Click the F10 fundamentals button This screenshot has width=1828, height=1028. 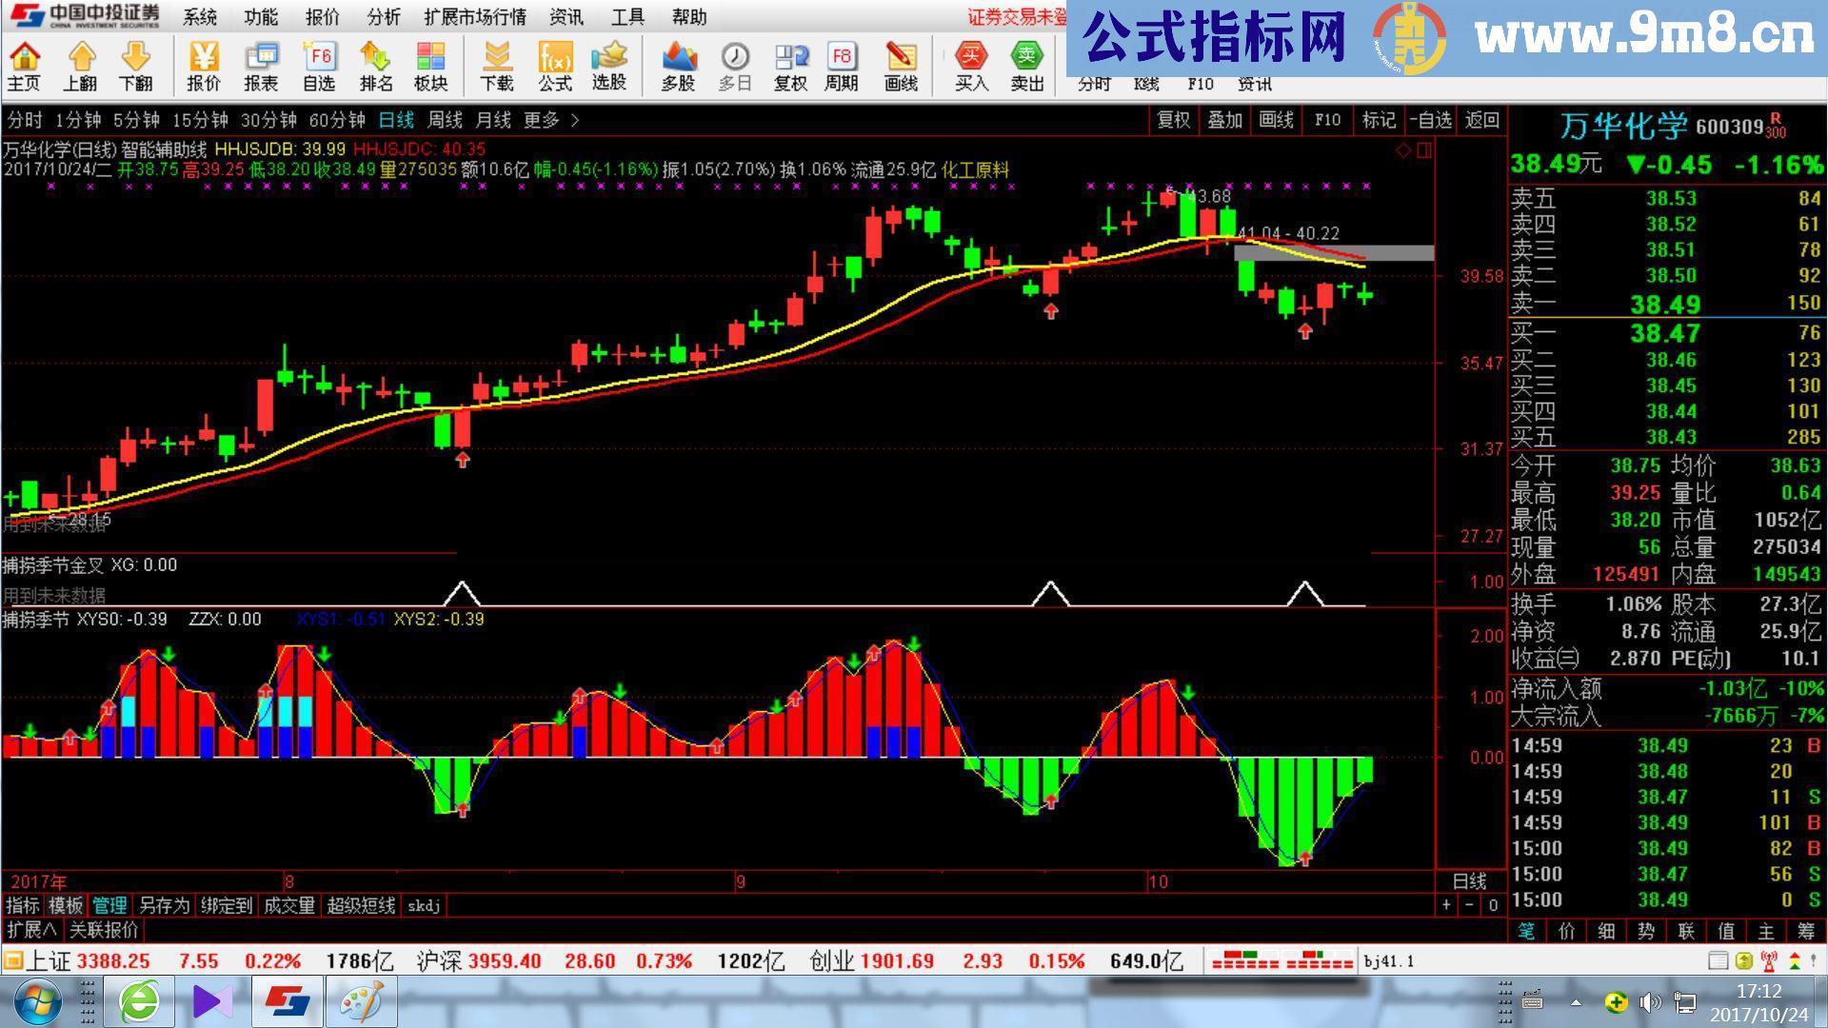[1327, 121]
